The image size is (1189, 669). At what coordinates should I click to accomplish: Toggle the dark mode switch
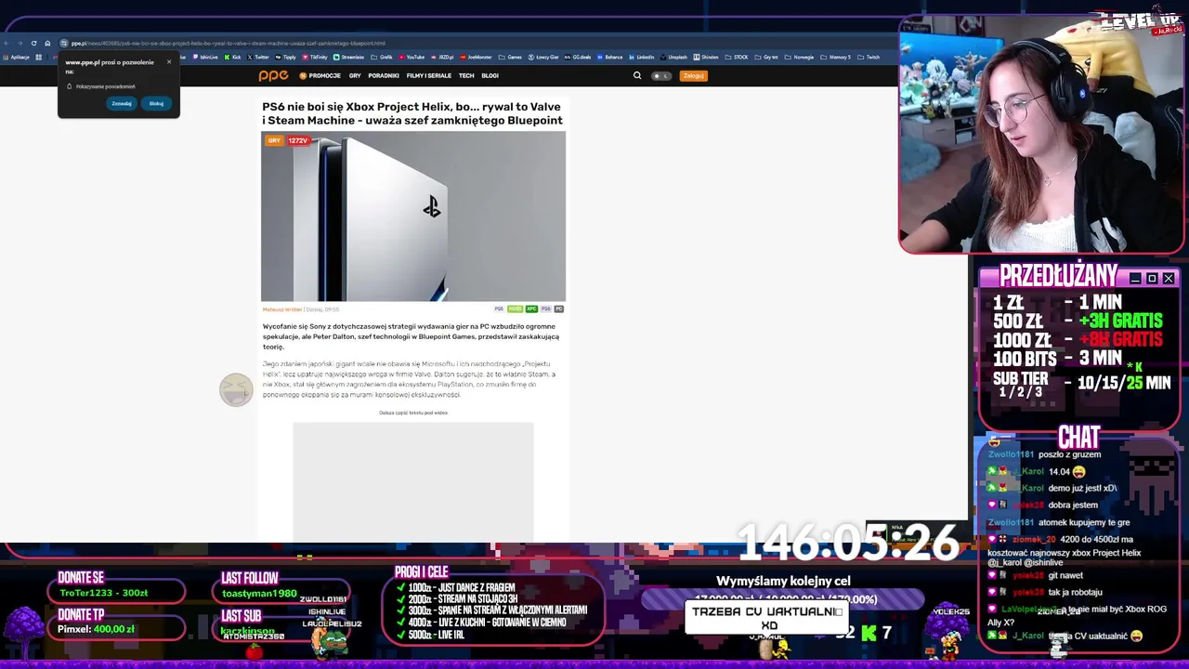click(661, 75)
